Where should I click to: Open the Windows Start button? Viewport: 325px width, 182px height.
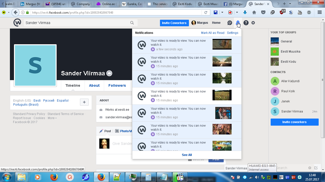point(7,177)
